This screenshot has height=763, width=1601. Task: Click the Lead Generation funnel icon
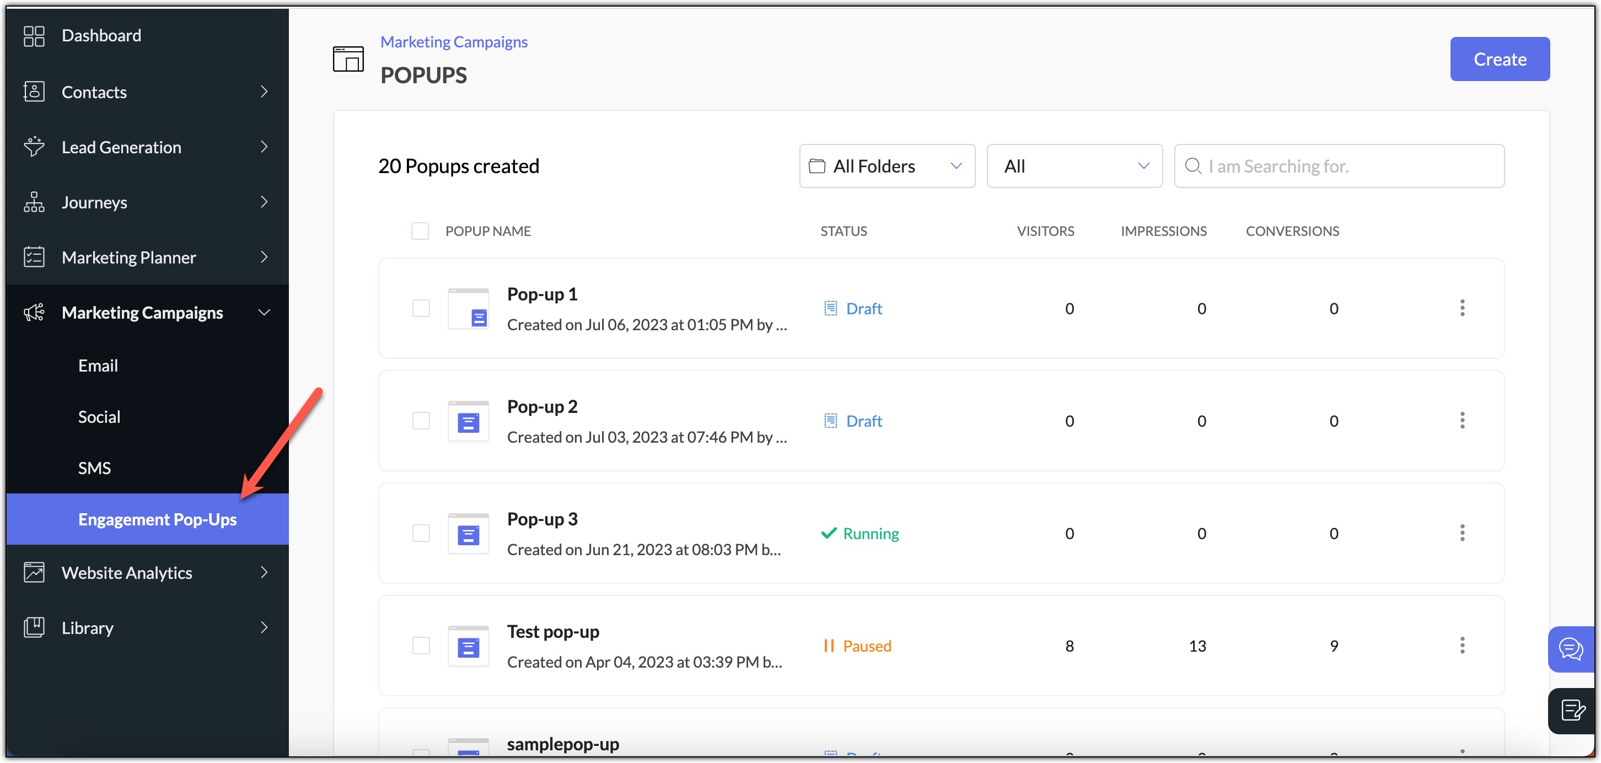coord(34,147)
